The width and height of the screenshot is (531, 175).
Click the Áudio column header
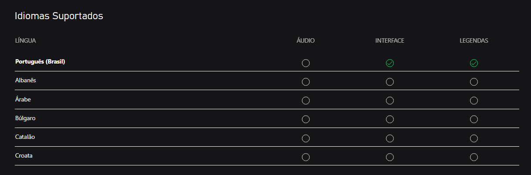click(306, 40)
